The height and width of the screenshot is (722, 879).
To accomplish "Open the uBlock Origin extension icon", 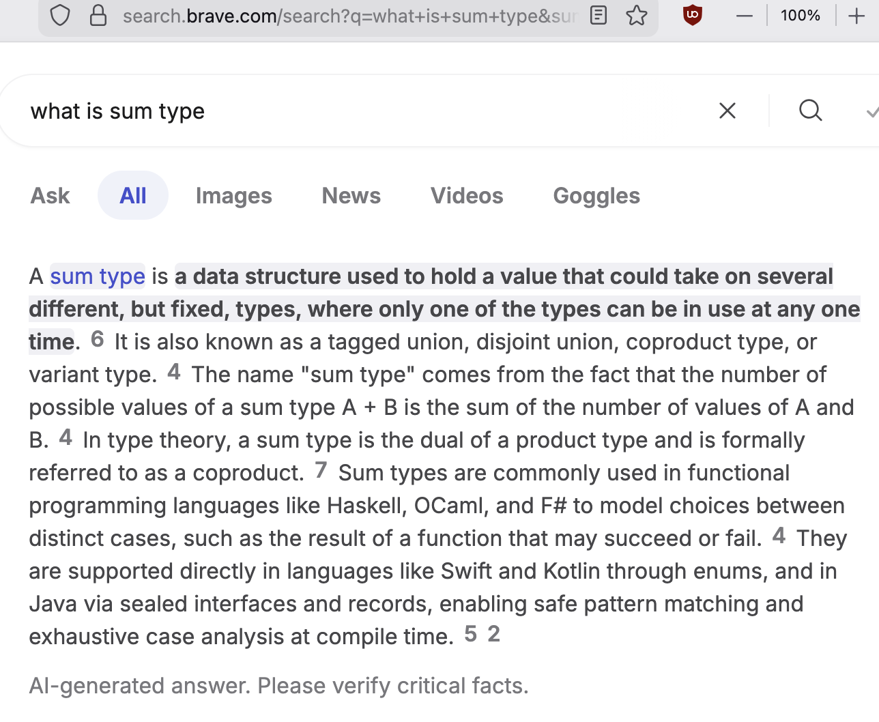I will pyautogui.click(x=693, y=15).
